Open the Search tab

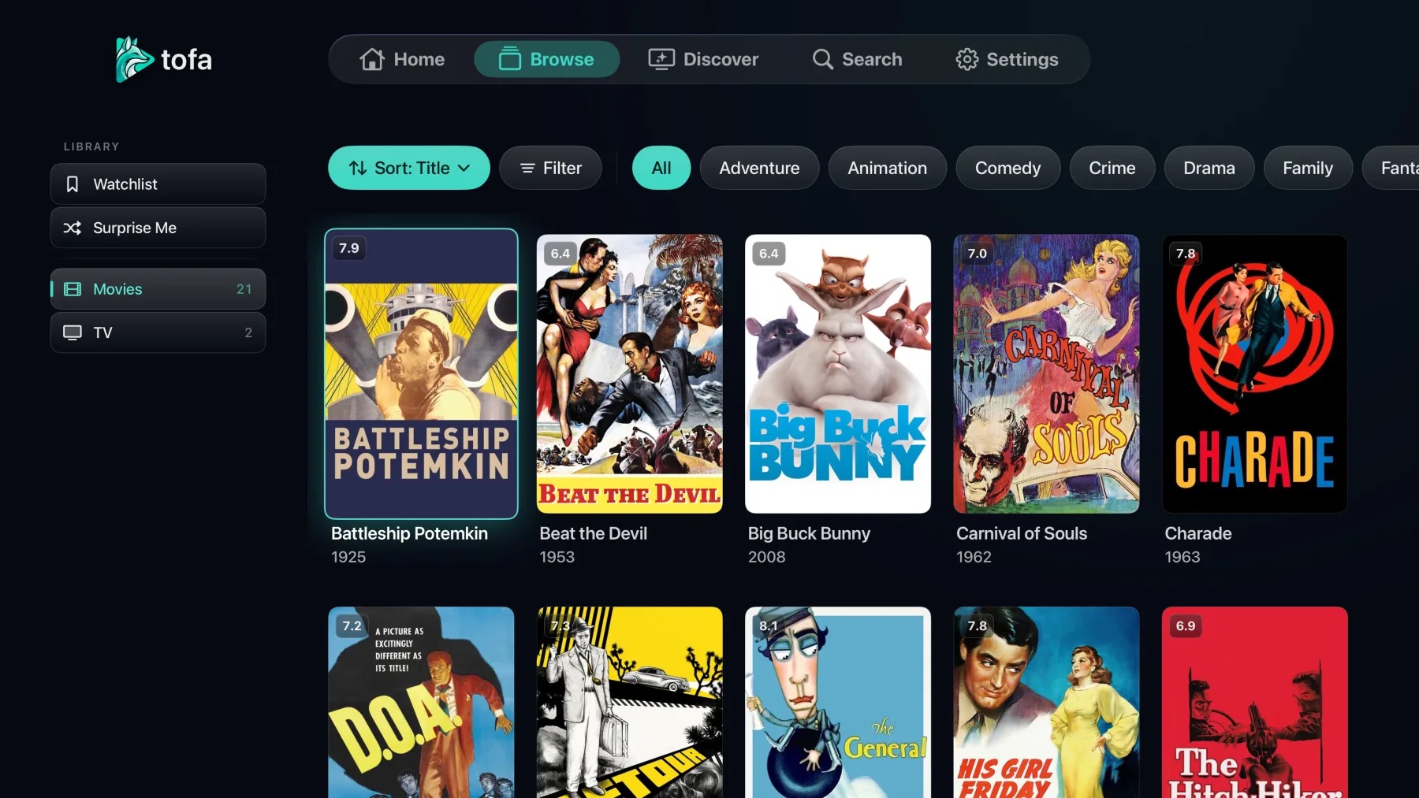click(857, 59)
